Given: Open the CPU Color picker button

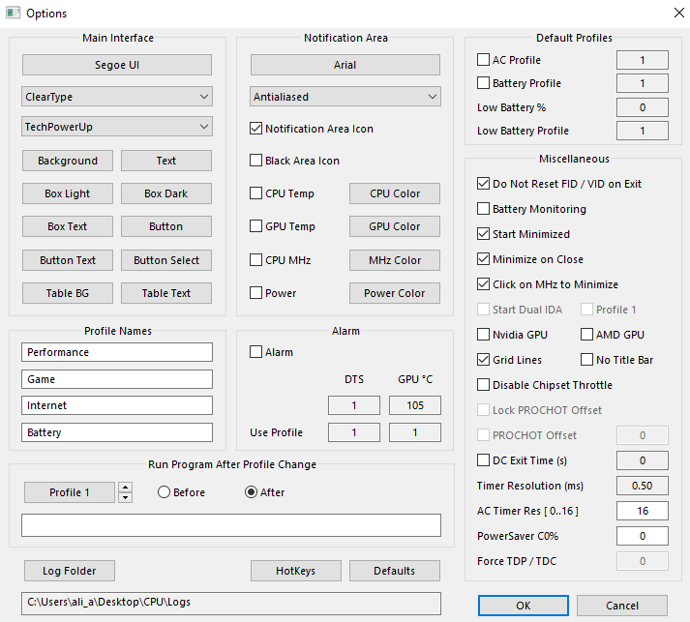Looking at the screenshot, I should pyautogui.click(x=395, y=193).
